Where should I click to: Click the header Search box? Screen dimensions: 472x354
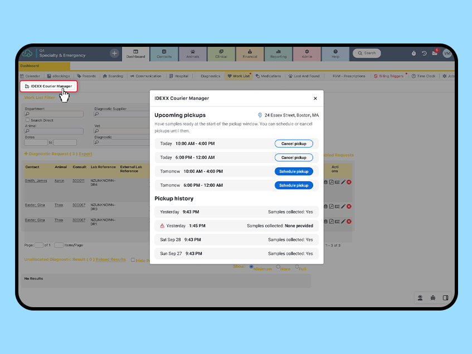(x=367, y=54)
